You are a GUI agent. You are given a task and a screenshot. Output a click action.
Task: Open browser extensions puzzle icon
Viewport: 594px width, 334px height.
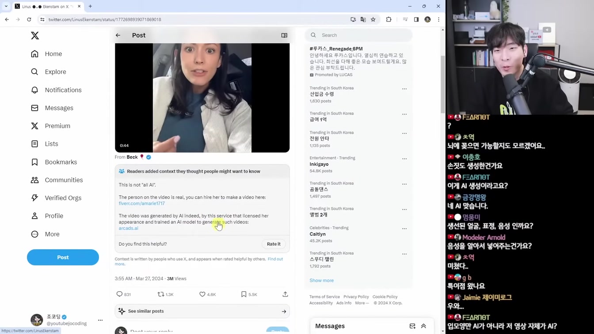click(x=388, y=19)
